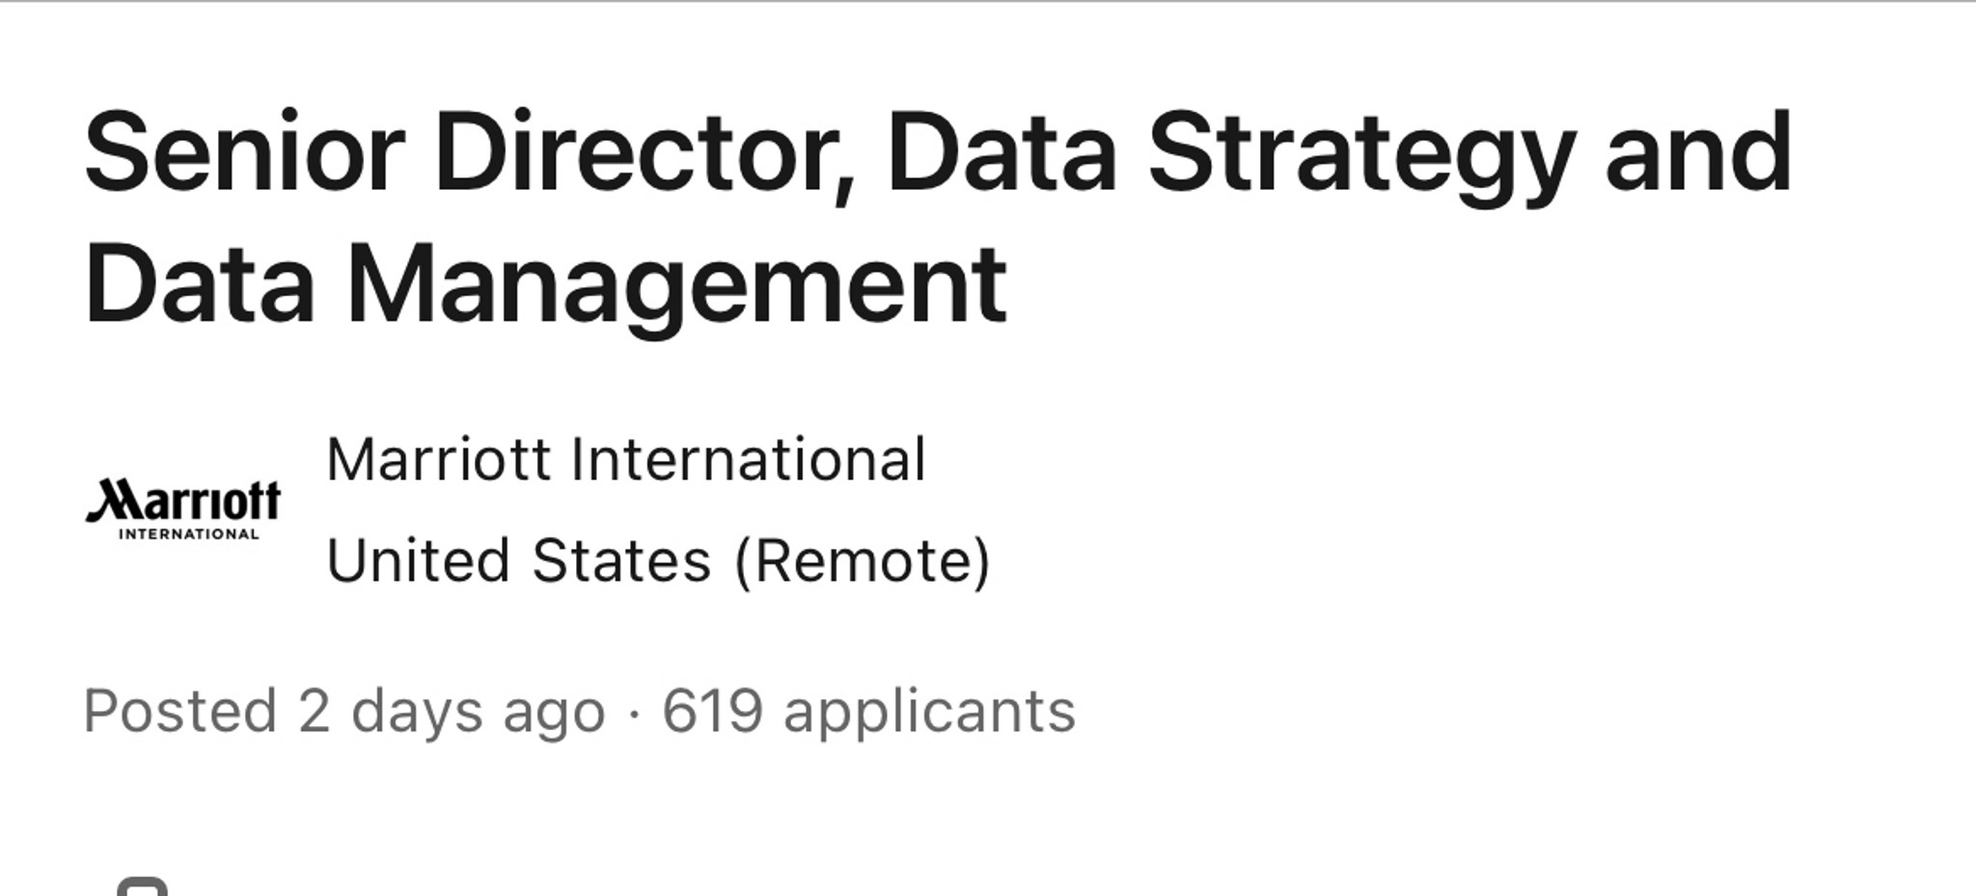Click the '(Remote)' label
The width and height of the screenshot is (1976, 896).
(x=863, y=561)
